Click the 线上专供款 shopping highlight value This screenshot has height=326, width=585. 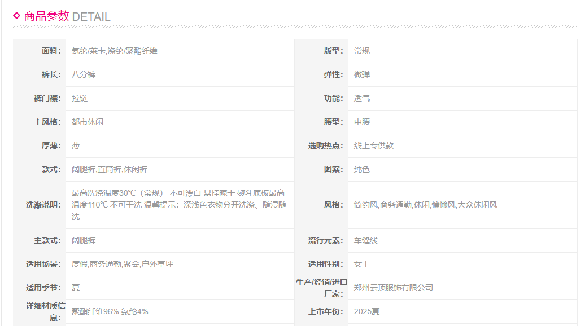pos(374,146)
